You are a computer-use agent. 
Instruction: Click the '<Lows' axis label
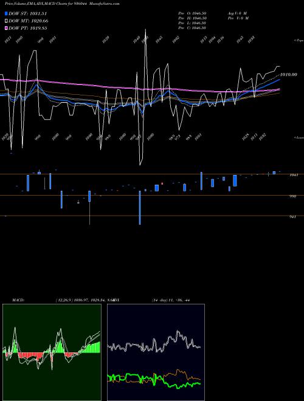coord(299,137)
